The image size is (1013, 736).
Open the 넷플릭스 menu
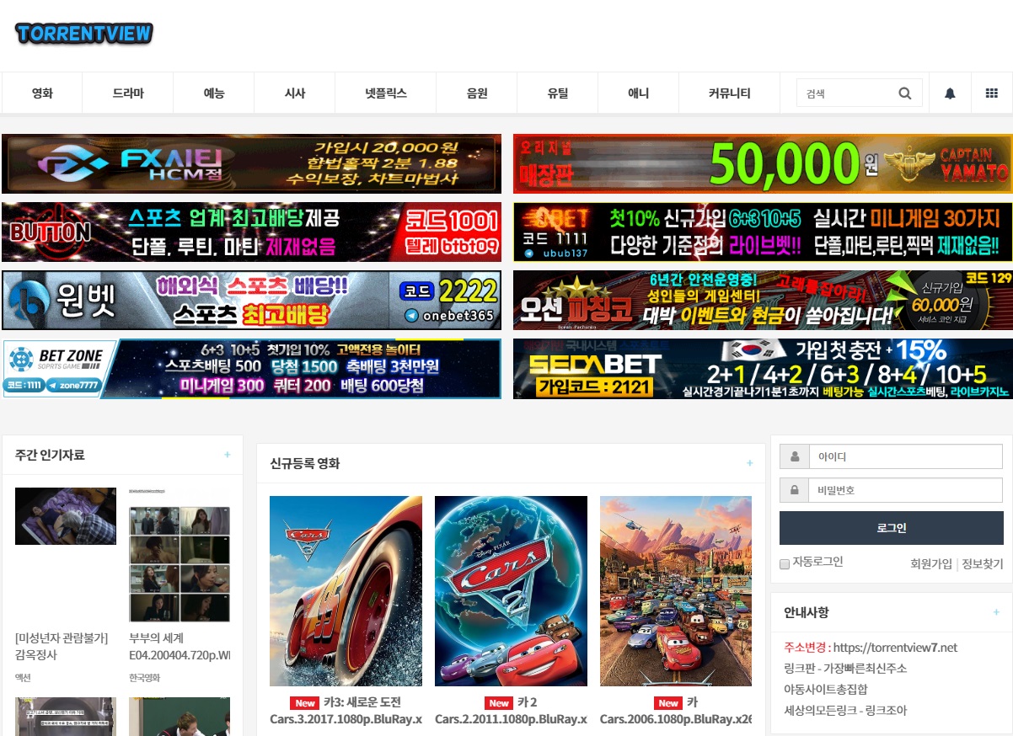click(386, 93)
